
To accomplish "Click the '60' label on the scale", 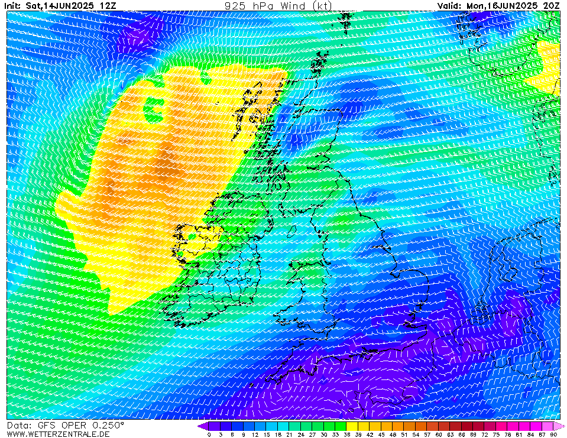I will pyautogui.click(x=439, y=434).
